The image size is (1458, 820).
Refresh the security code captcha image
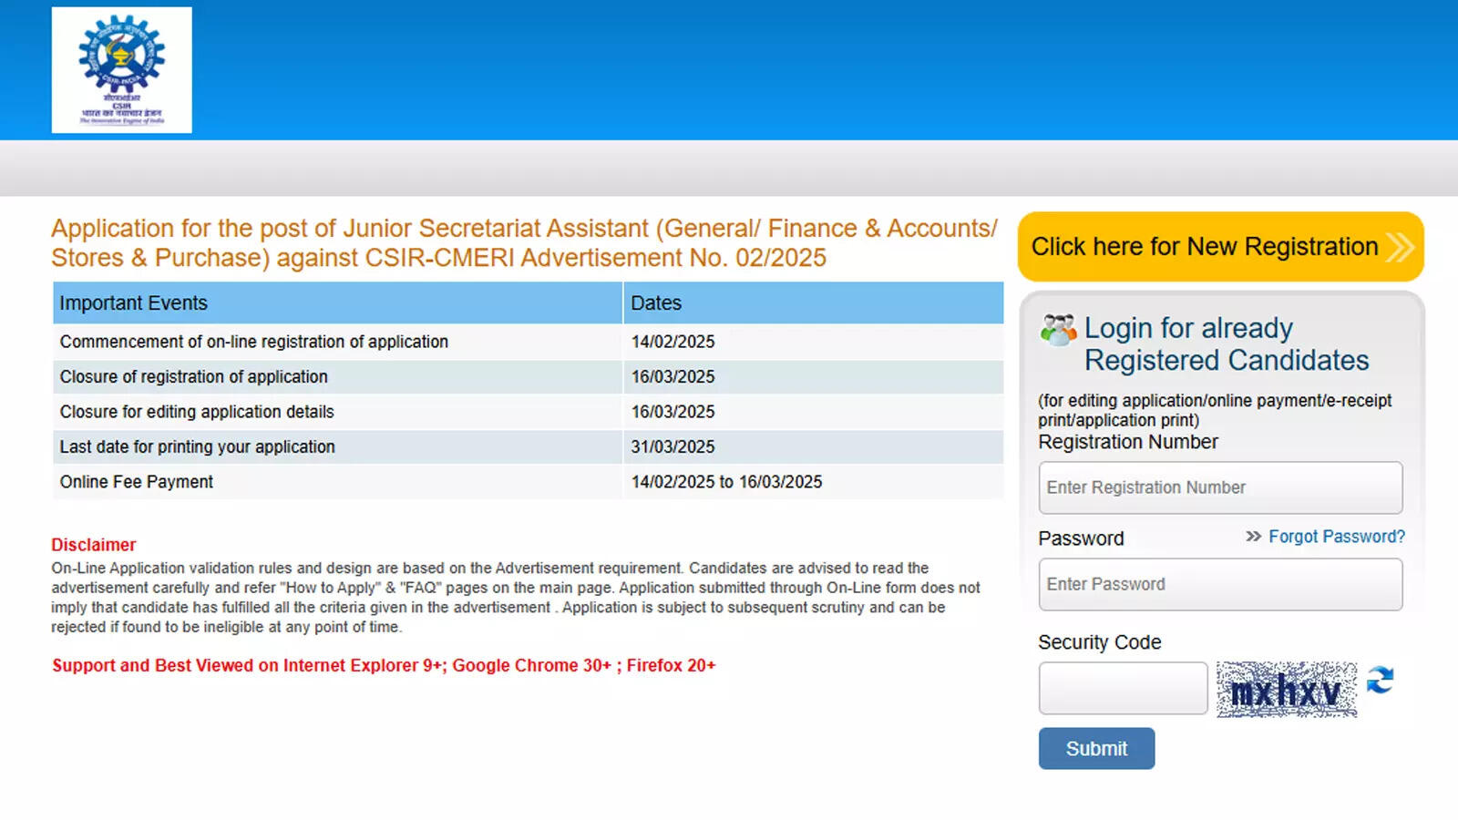(1381, 679)
